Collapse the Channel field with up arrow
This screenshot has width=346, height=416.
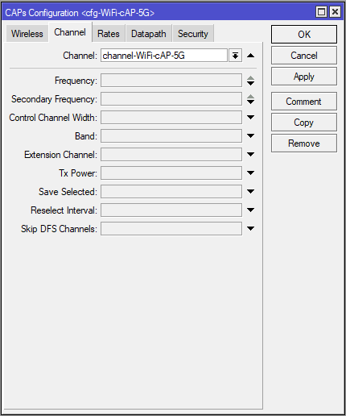tap(250, 56)
